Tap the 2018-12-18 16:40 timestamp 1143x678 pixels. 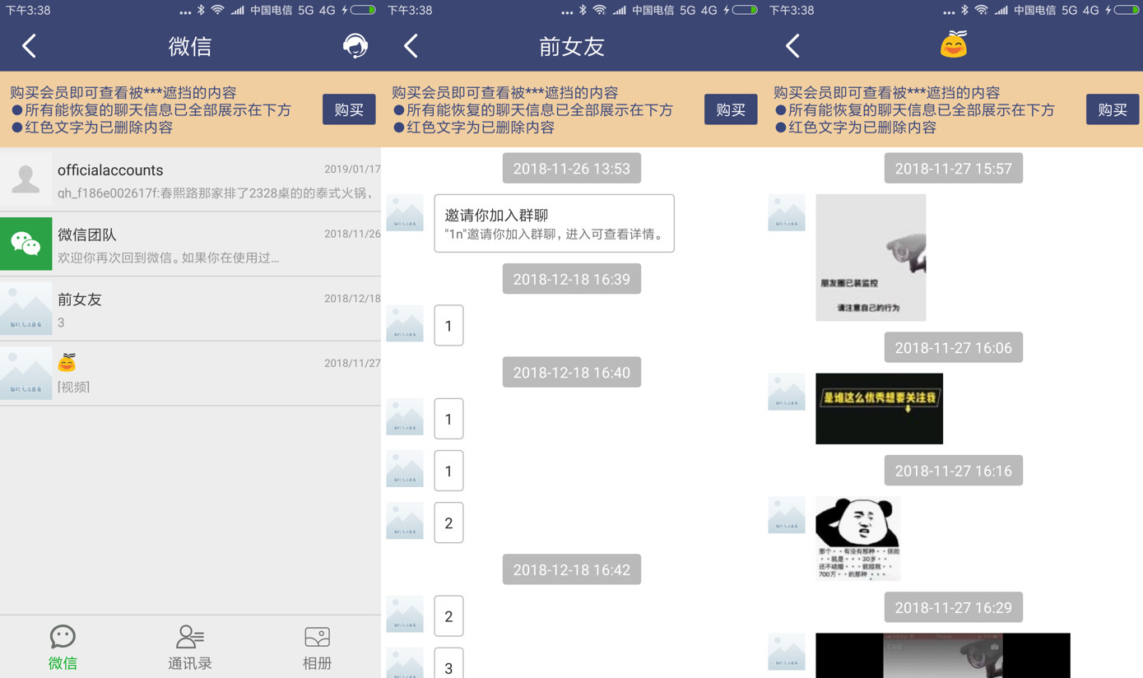pyautogui.click(x=572, y=373)
